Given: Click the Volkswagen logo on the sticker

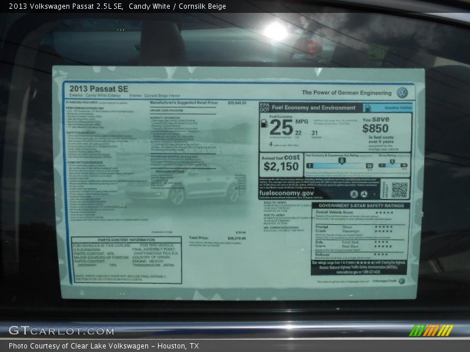Looking at the screenshot, I should (402, 93).
